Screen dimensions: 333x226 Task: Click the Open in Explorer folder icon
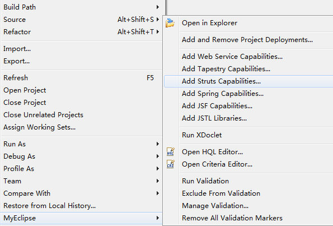[x=170, y=23]
